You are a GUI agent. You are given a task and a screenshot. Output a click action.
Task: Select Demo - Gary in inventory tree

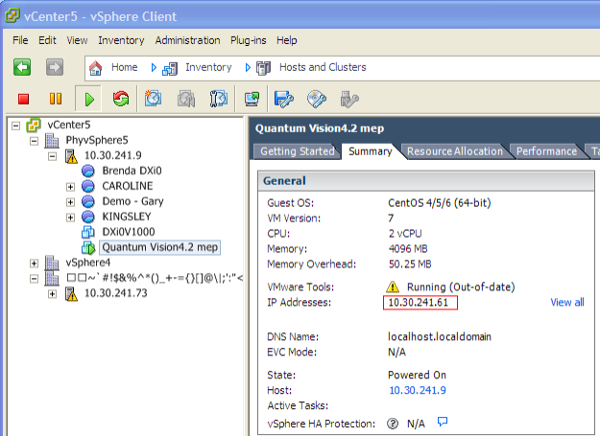(132, 201)
